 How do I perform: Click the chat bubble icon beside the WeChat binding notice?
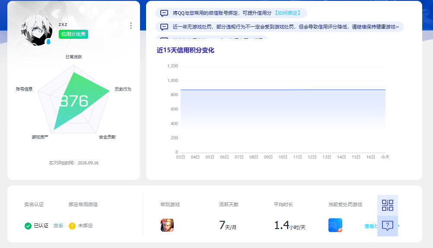(x=164, y=13)
